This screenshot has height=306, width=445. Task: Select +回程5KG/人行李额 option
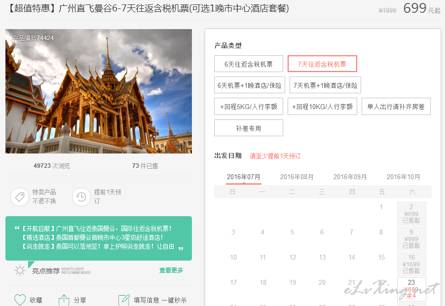point(248,107)
